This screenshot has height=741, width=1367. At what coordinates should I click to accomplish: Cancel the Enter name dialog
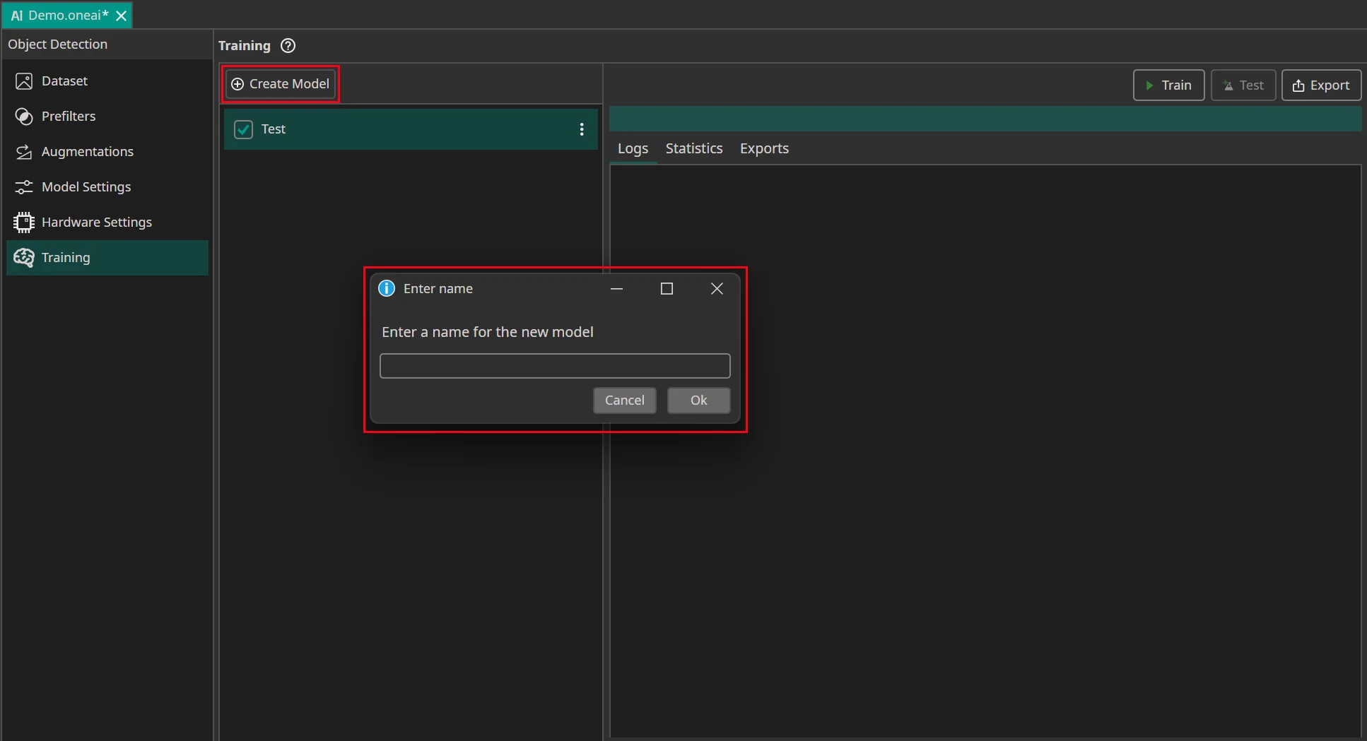pos(624,401)
